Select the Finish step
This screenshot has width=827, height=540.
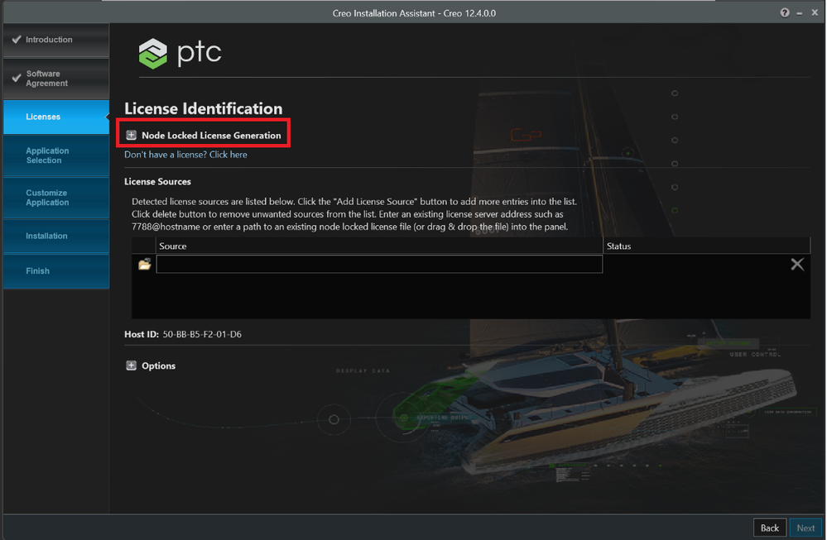(56, 270)
